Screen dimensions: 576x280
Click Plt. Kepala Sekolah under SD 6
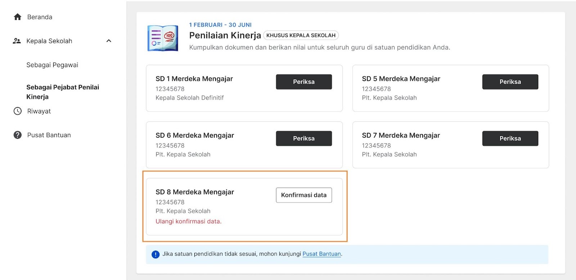click(183, 154)
